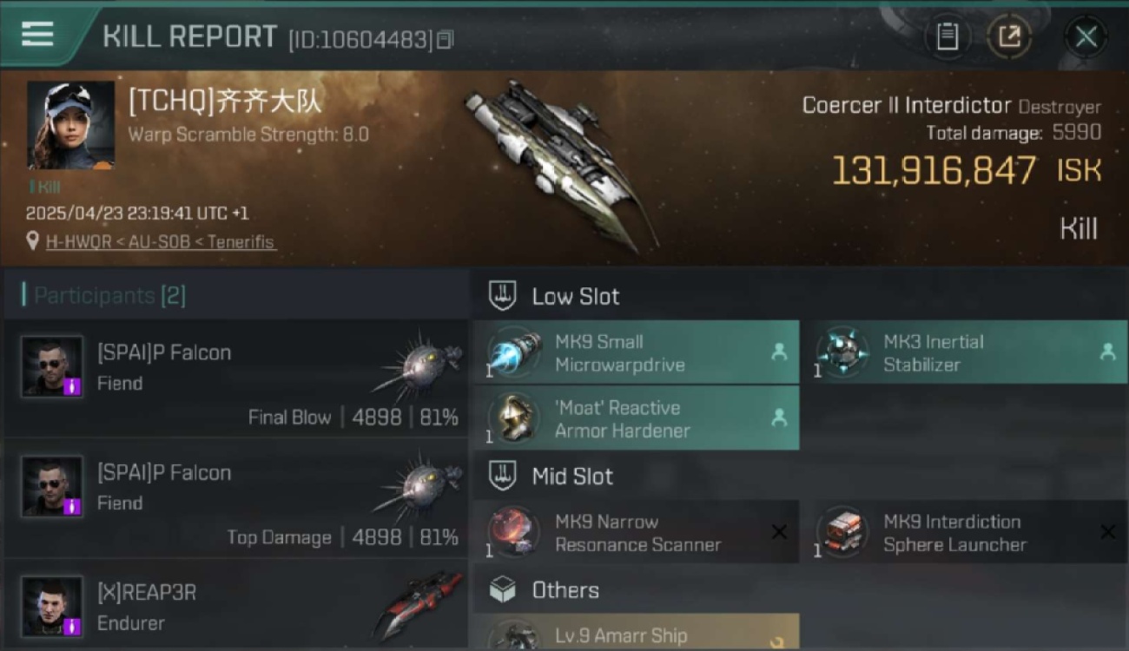The width and height of the screenshot is (1129, 651).
Task: Select the MK9 Interdiction Sphere Launcher icon
Action: (x=841, y=532)
